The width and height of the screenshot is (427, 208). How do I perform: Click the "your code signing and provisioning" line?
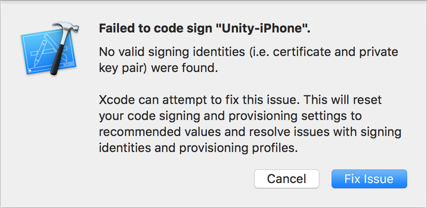231,117
